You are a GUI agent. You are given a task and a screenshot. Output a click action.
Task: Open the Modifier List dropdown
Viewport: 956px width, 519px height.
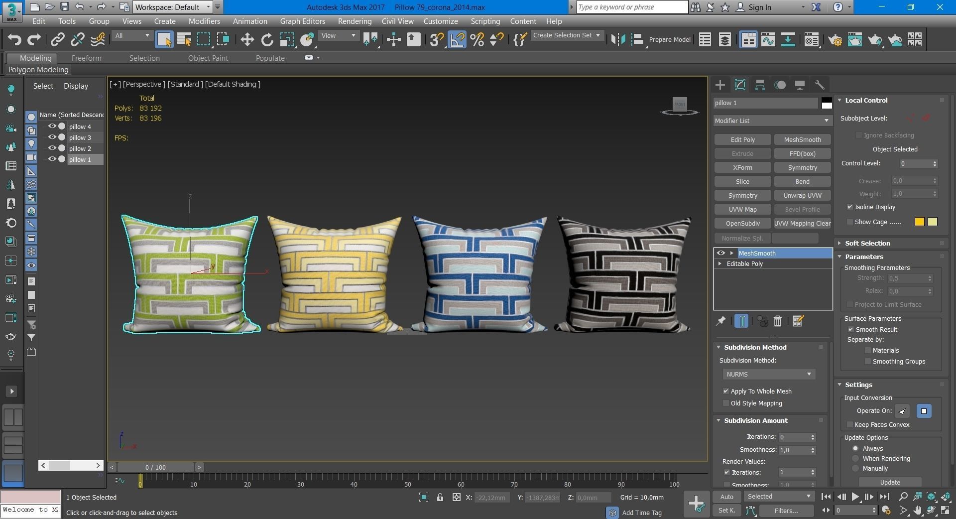[x=772, y=121]
